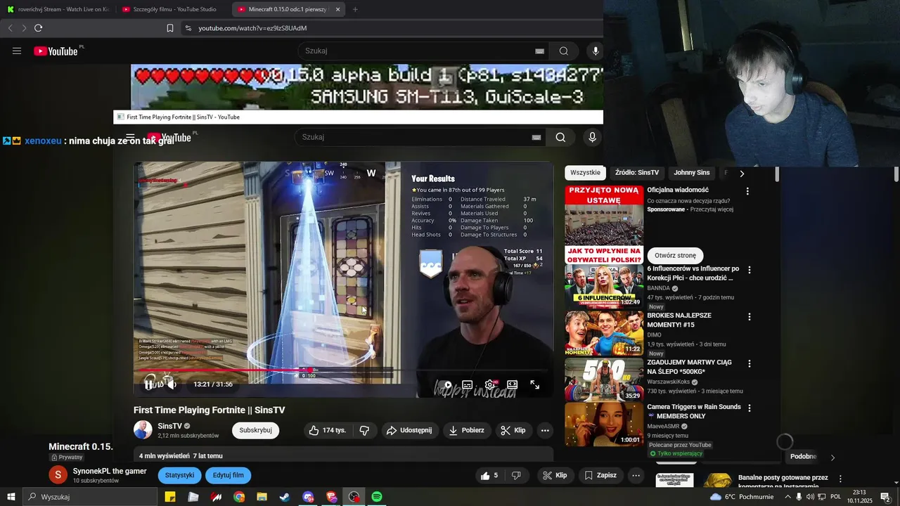The image size is (900, 506).
Task: Go to YouTube home via outer logo
Action: click(56, 51)
